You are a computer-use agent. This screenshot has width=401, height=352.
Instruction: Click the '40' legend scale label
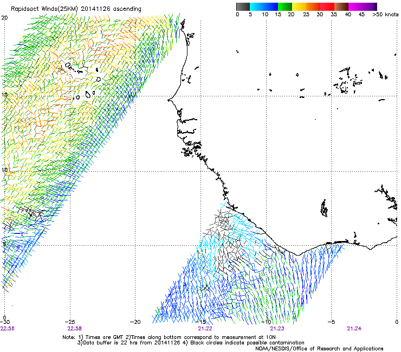coord(348,15)
